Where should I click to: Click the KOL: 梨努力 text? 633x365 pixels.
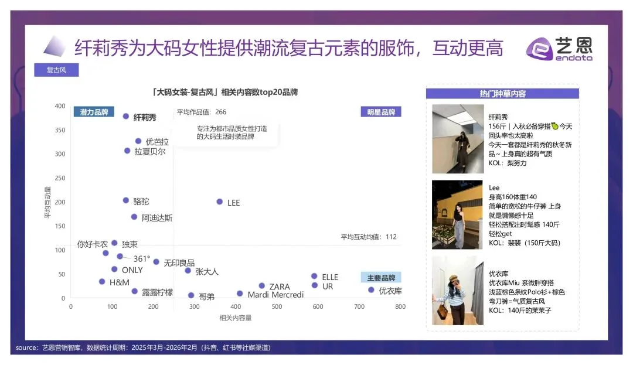[508, 163]
